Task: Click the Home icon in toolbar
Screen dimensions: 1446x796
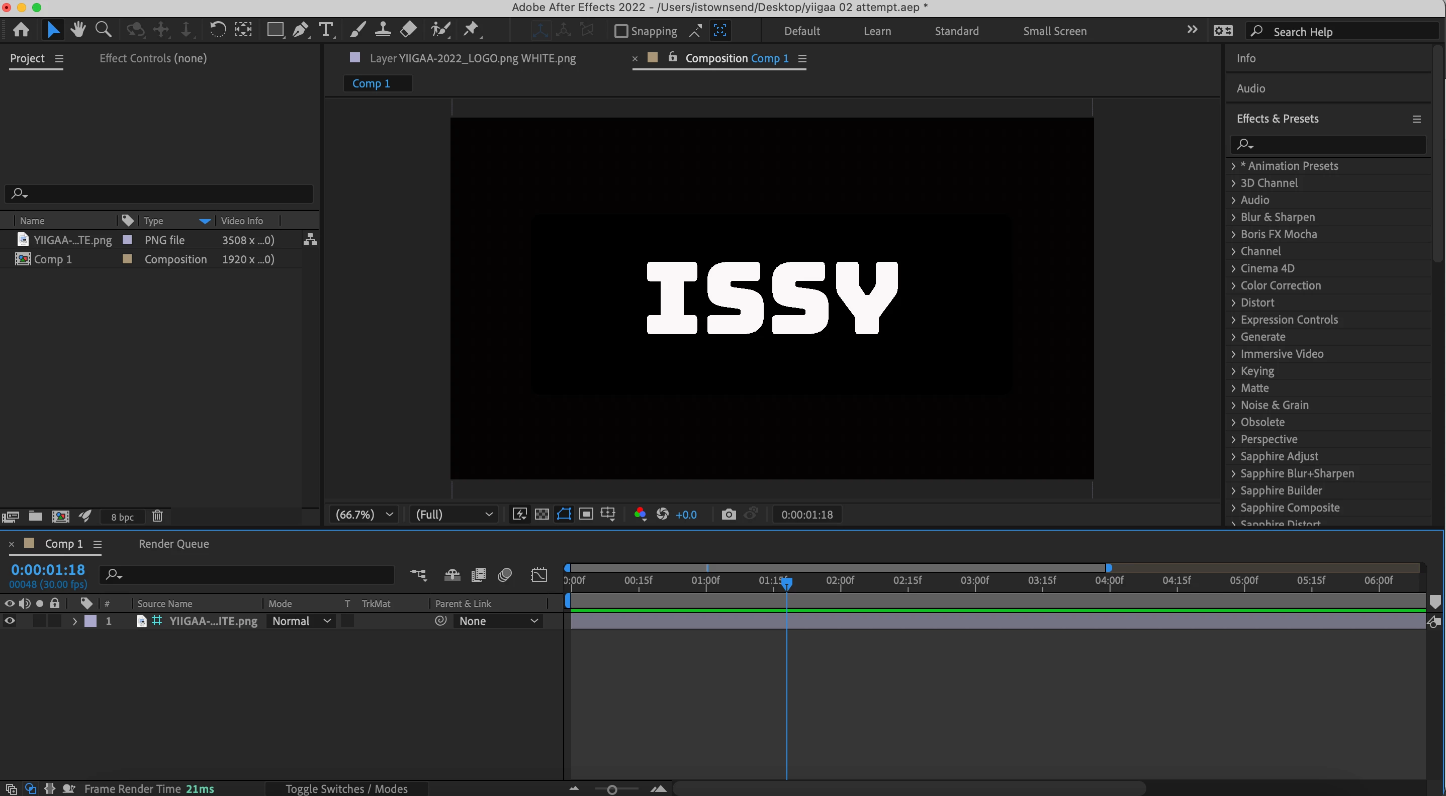Action: (21, 30)
